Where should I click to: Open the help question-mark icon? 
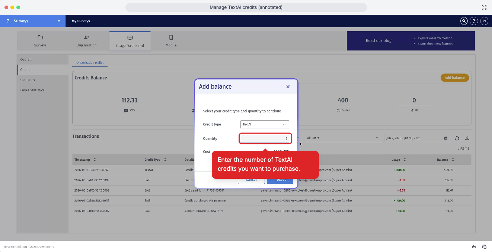(474, 21)
